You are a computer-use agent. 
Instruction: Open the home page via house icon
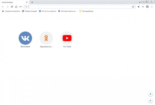point(16,7)
